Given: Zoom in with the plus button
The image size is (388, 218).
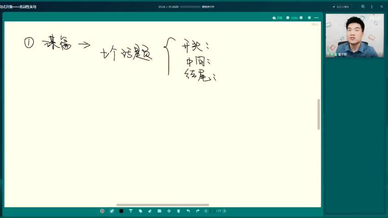Looking at the screenshot, I should point(301,18).
